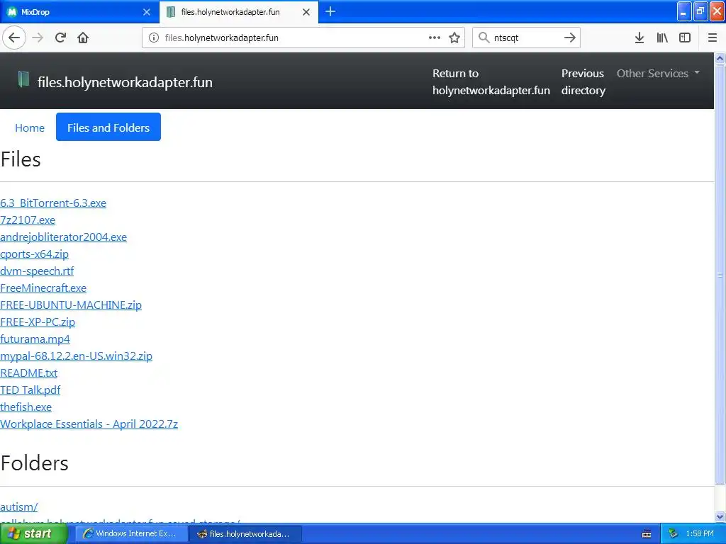Image resolution: width=726 pixels, height=544 pixels.
Task: Select the files.holynetworkadapter.fun browser tab
Action: (238, 13)
